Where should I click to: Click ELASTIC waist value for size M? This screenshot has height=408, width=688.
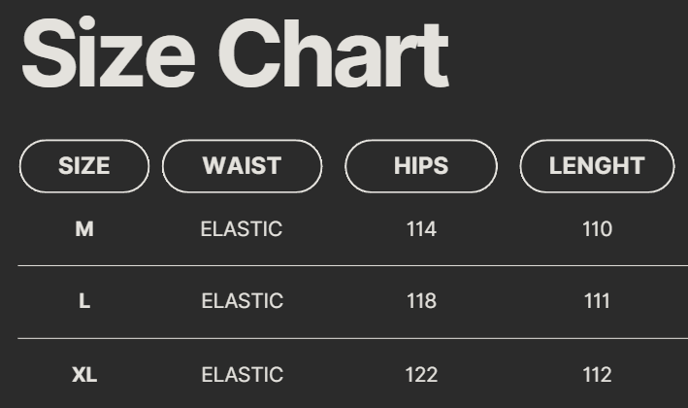tap(242, 229)
